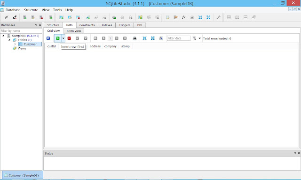Viewport: 301px width, 180px height.
Task: Open the SQL editor toolbar icon
Action: coord(167,17)
